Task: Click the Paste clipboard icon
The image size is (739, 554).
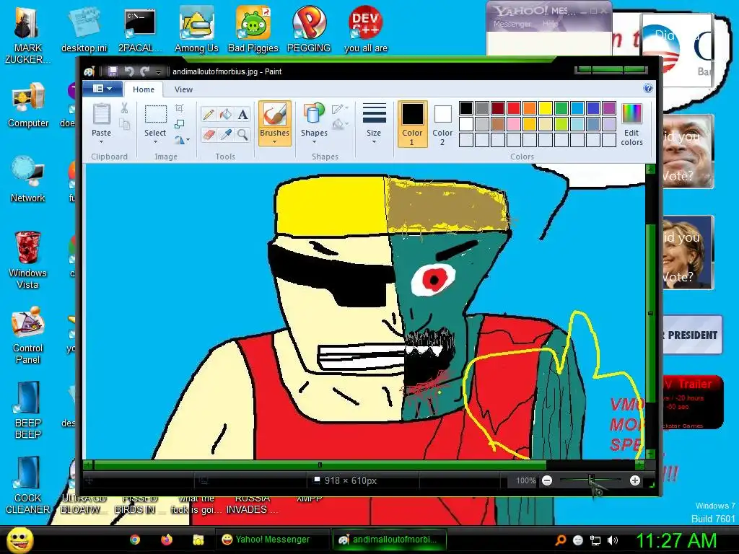Action: point(101,115)
